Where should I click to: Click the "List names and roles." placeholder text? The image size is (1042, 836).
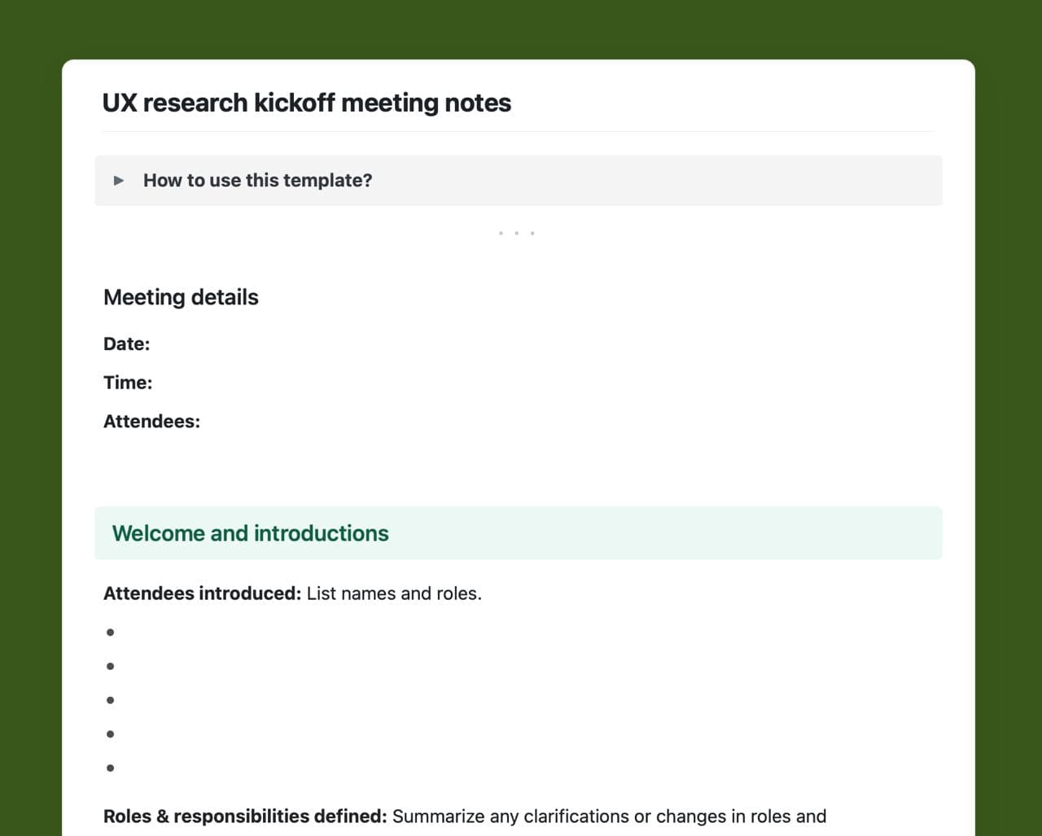[x=394, y=593]
